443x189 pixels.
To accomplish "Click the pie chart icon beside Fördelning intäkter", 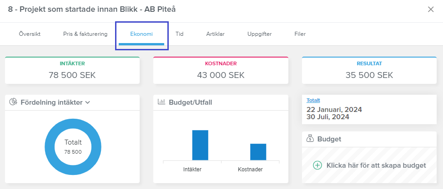I will 13,102.
